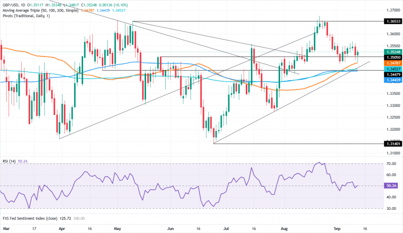This screenshot has width=403, height=233.
Task: Click the May label on time axis
Action: click(x=117, y=228)
